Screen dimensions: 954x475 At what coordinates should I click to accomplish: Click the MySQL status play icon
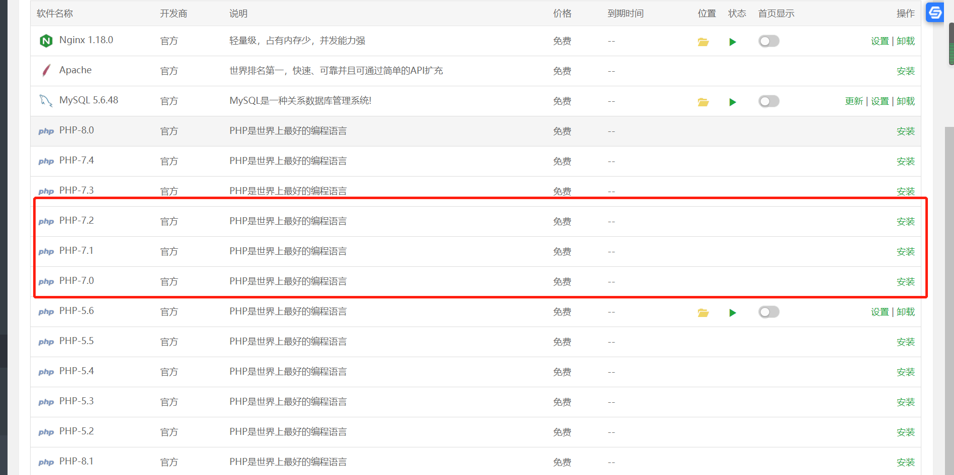coord(733,102)
